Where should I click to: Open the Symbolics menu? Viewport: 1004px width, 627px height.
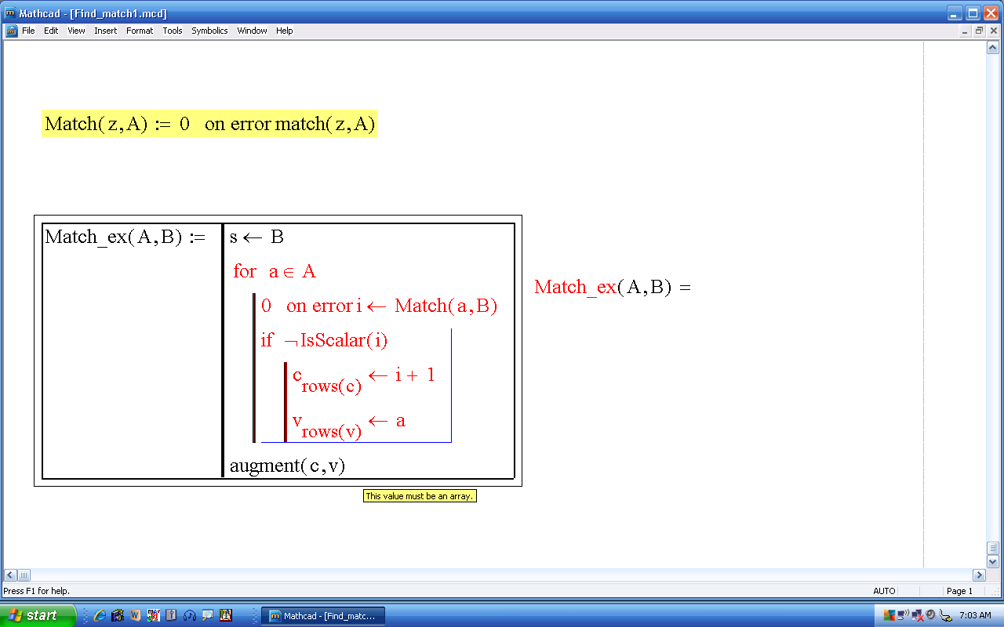click(x=209, y=31)
